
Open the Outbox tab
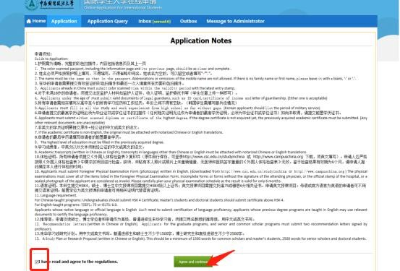(x=188, y=21)
